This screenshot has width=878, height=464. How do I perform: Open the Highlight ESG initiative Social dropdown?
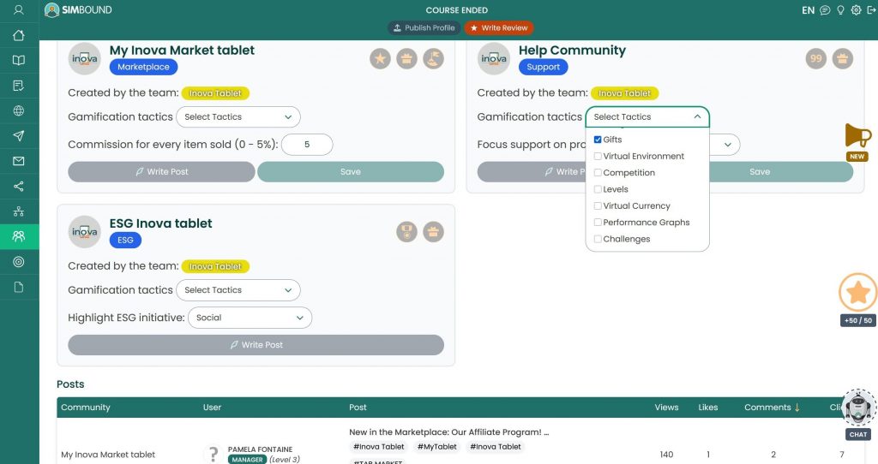250,318
